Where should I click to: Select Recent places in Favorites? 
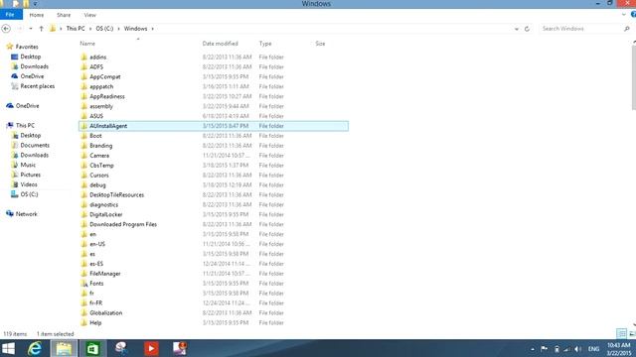(x=38, y=86)
